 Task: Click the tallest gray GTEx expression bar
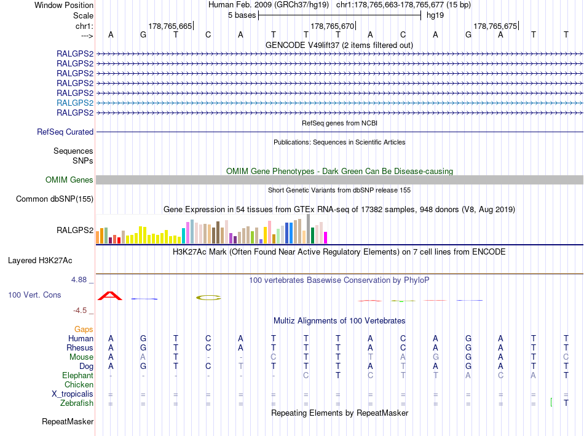308,229
